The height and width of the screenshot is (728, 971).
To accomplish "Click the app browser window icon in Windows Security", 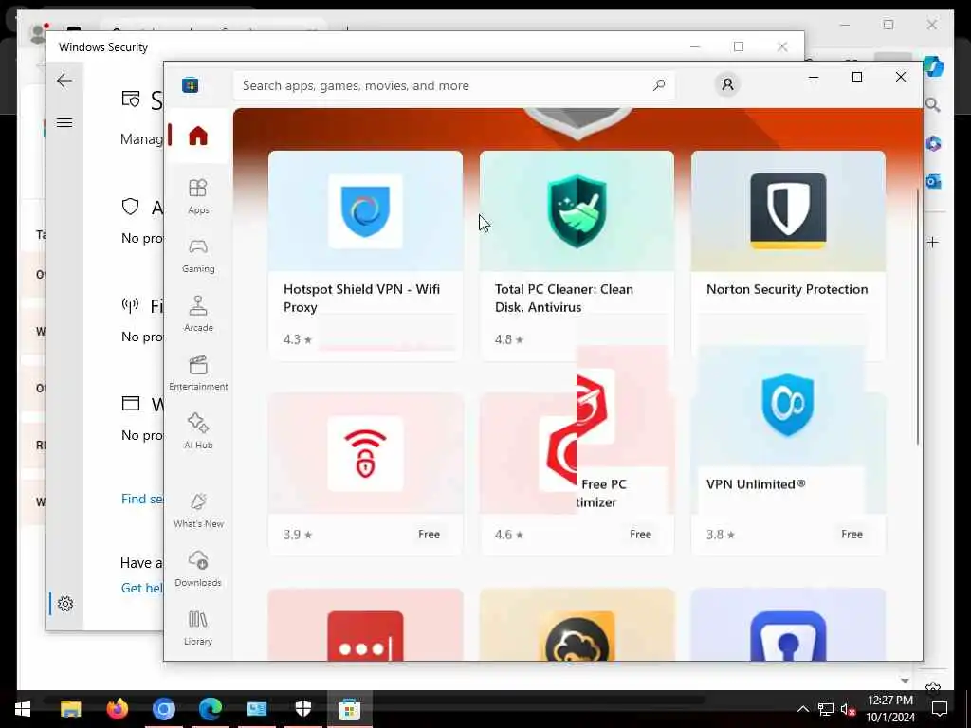I will pos(131,404).
